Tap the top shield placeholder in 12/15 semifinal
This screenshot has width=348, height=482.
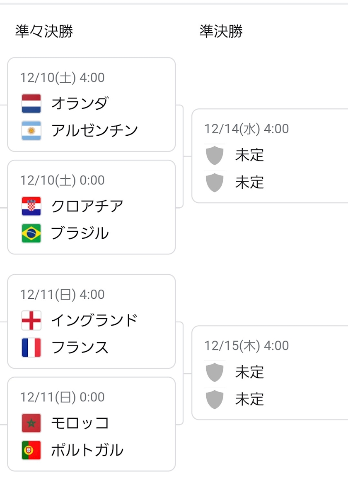coord(215,372)
